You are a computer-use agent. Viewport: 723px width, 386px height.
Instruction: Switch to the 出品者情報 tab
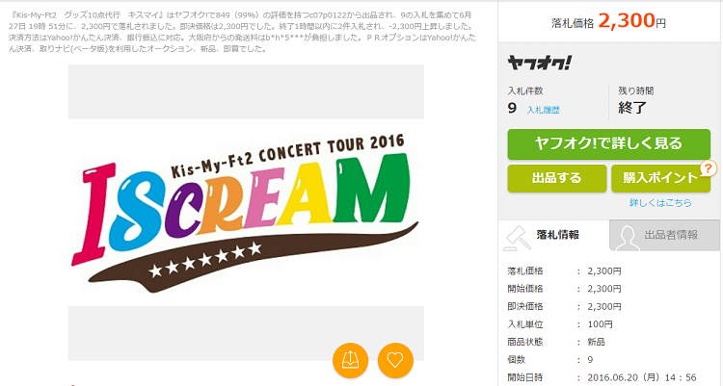(x=664, y=236)
